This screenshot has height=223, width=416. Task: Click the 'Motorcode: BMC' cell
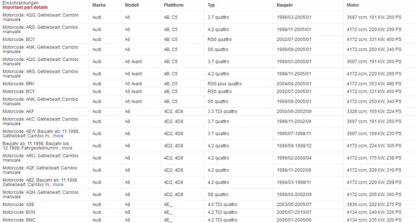click(19, 220)
